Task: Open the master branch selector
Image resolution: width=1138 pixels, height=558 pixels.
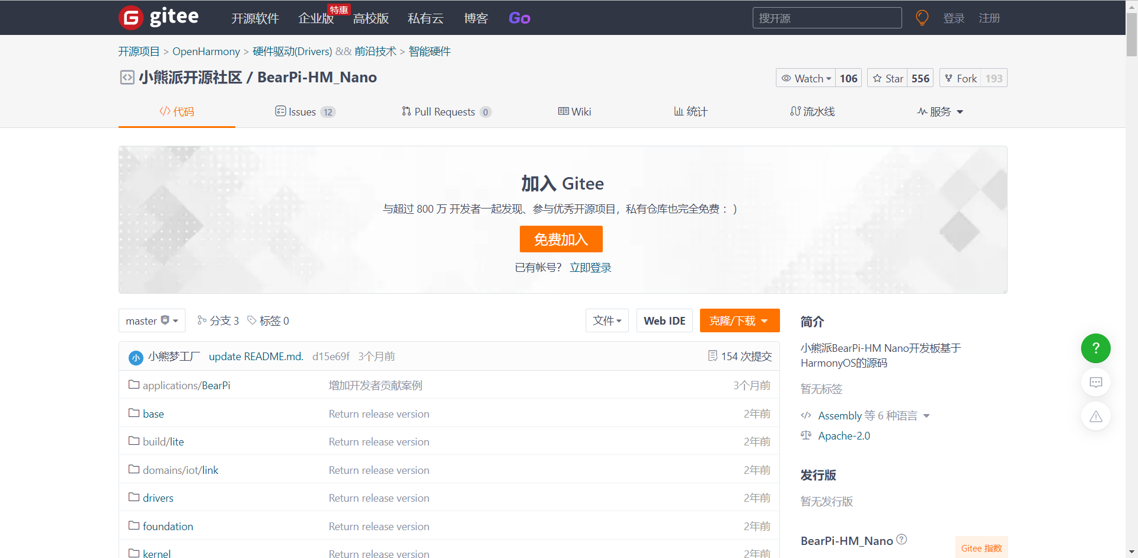Action: coord(152,320)
